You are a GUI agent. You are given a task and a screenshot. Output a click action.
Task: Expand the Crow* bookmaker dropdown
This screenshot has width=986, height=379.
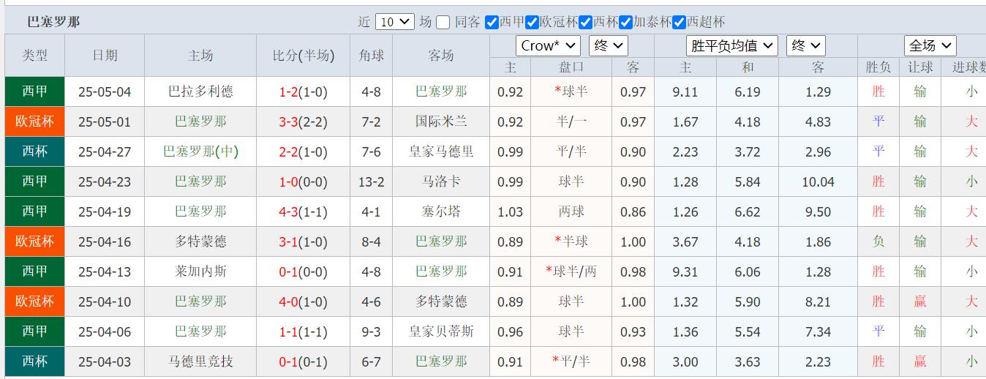(x=548, y=45)
